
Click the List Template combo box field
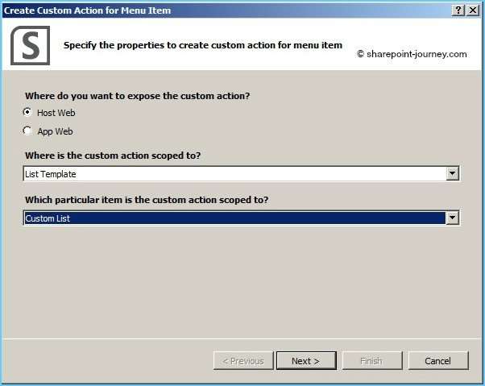click(x=241, y=173)
